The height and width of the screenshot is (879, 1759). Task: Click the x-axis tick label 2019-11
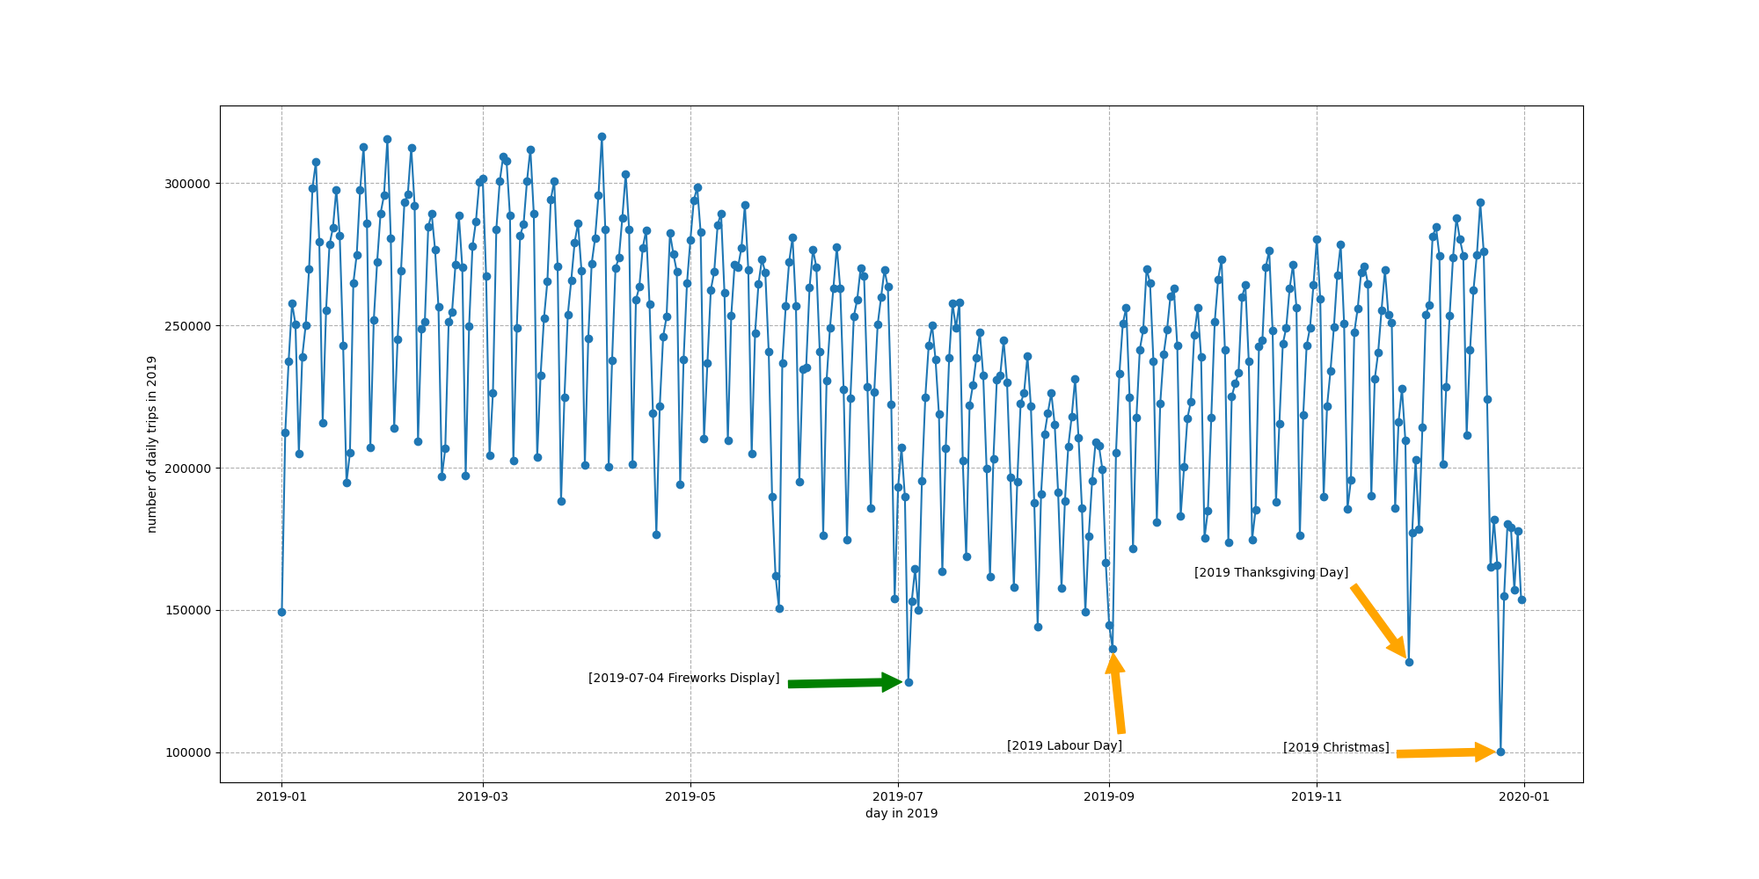click(x=1317, y=796)
